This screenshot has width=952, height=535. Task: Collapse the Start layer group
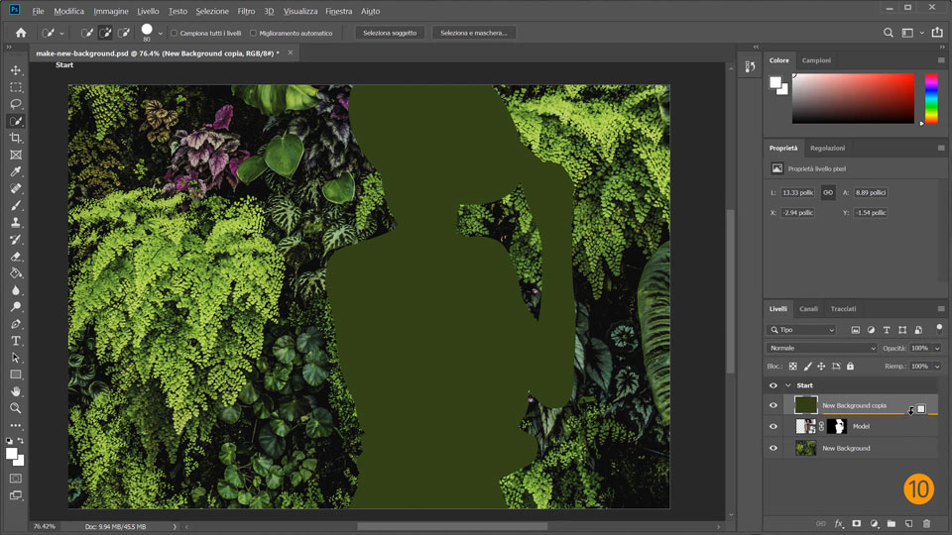788,385
